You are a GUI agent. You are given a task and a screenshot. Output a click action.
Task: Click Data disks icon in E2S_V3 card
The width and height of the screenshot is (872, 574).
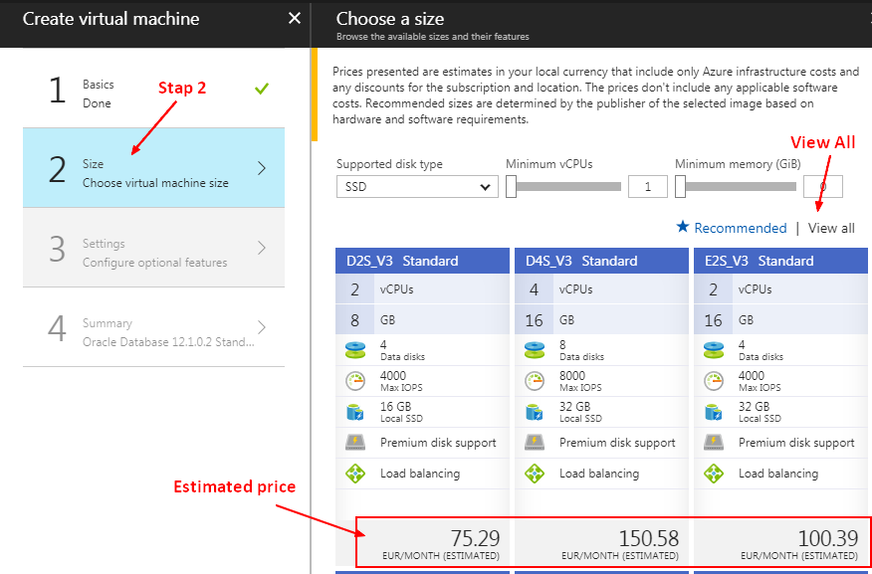tap(714, 350)
